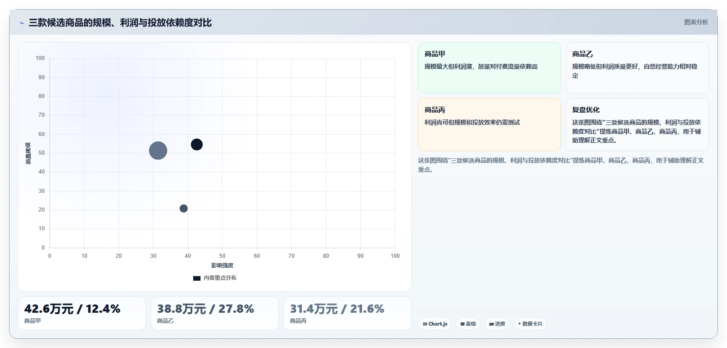727x348 pixels.
Task: Click the description 利润尚可但规模和投放效率仍需测试
Action: click(472, 122)
